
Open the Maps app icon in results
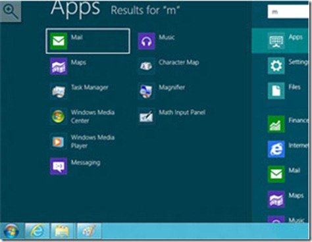[59, 66]
